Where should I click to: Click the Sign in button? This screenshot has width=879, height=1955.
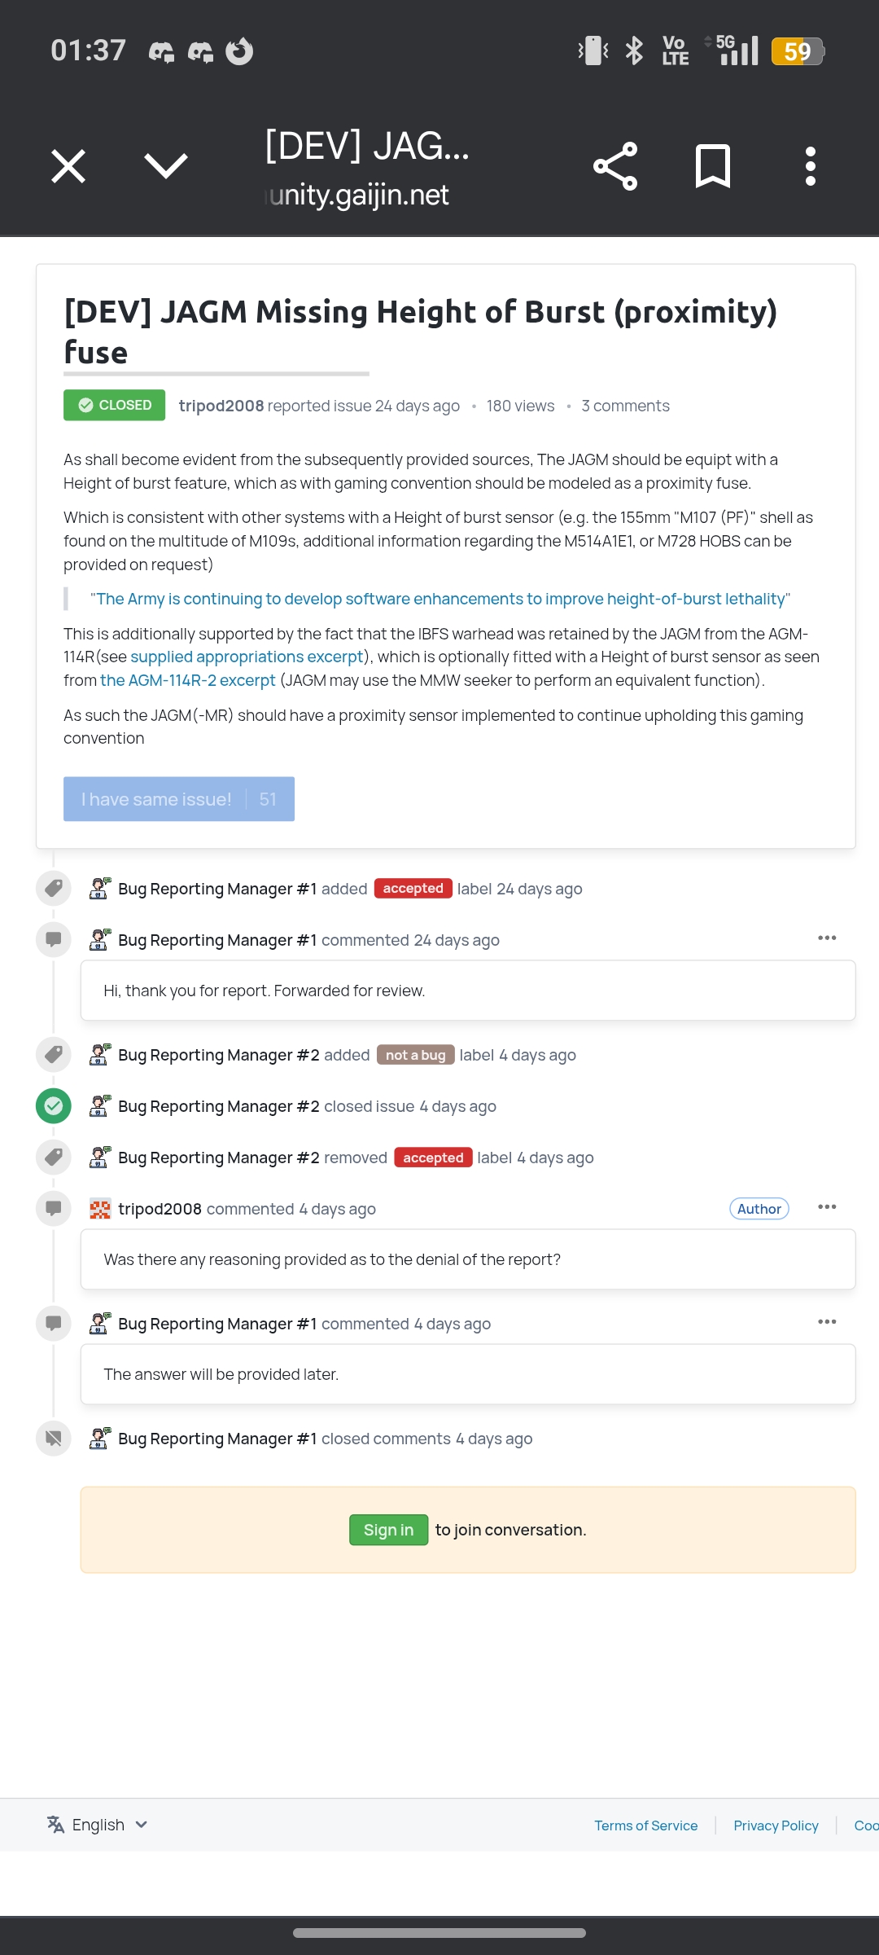388,1530
